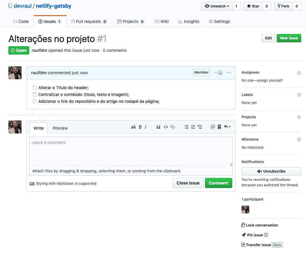306x256 pixels.
Task: Click the attach files drop area
Action: [131, 171]
